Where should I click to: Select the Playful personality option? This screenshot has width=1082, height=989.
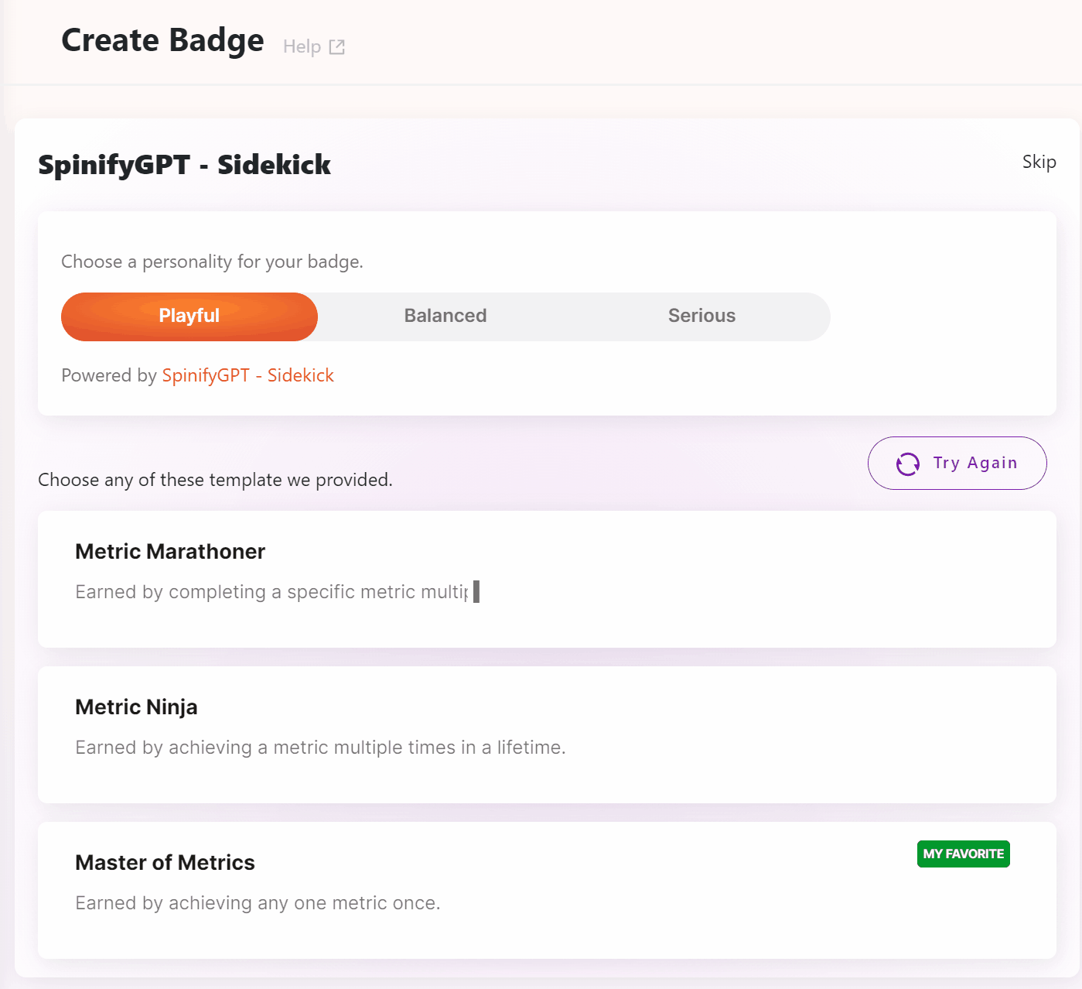pyautogui.click(x=189, y=316)
